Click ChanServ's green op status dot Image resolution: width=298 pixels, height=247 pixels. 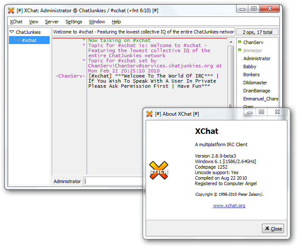(240, 42)
